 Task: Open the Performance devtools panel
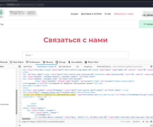click(33, 62)
